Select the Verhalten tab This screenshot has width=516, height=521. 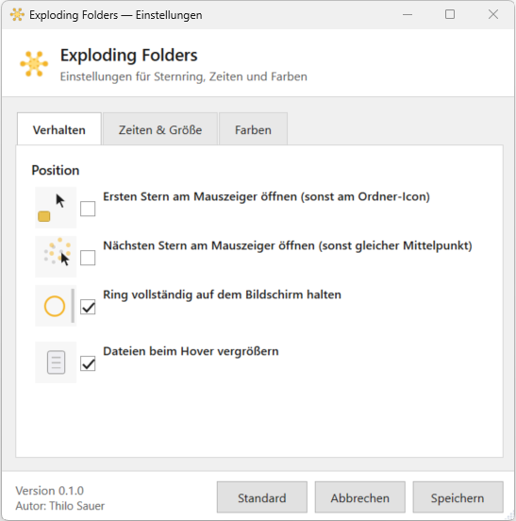click(x=59, y=129)
